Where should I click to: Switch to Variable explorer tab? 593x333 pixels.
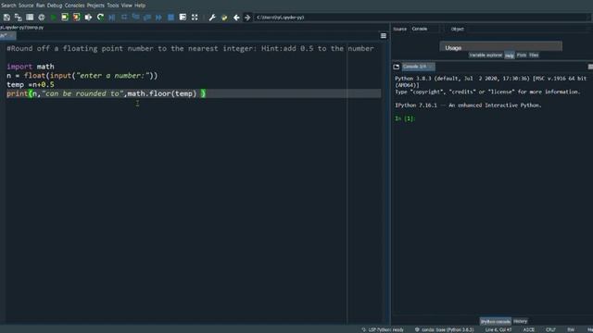click(486, 55)
